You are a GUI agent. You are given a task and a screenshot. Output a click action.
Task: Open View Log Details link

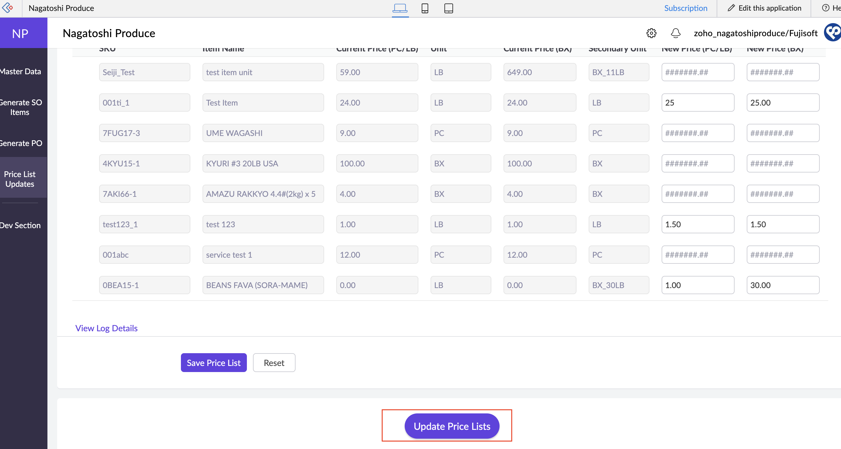point(106,328)
